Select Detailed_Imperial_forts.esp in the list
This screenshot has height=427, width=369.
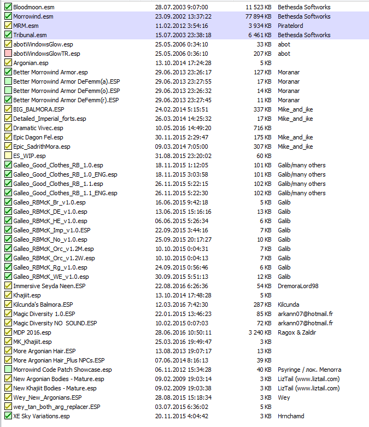point(50,119)
